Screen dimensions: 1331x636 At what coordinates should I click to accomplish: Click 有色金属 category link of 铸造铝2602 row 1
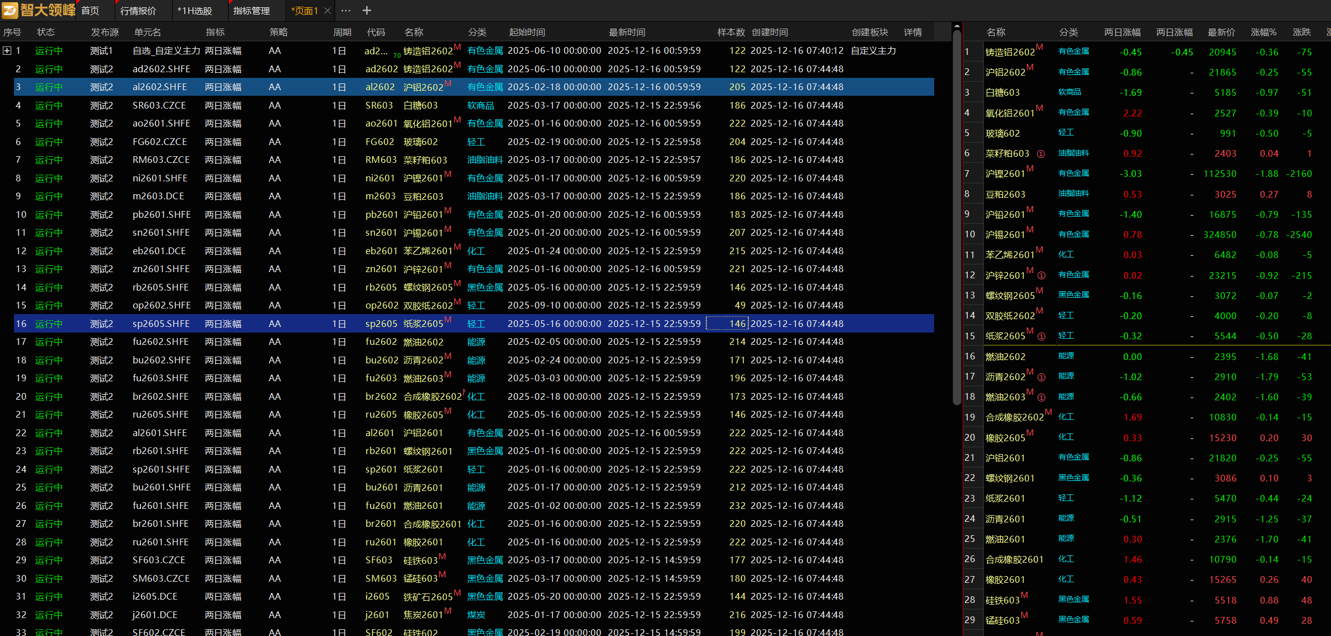pyautogui.click(x=485, y=51)
